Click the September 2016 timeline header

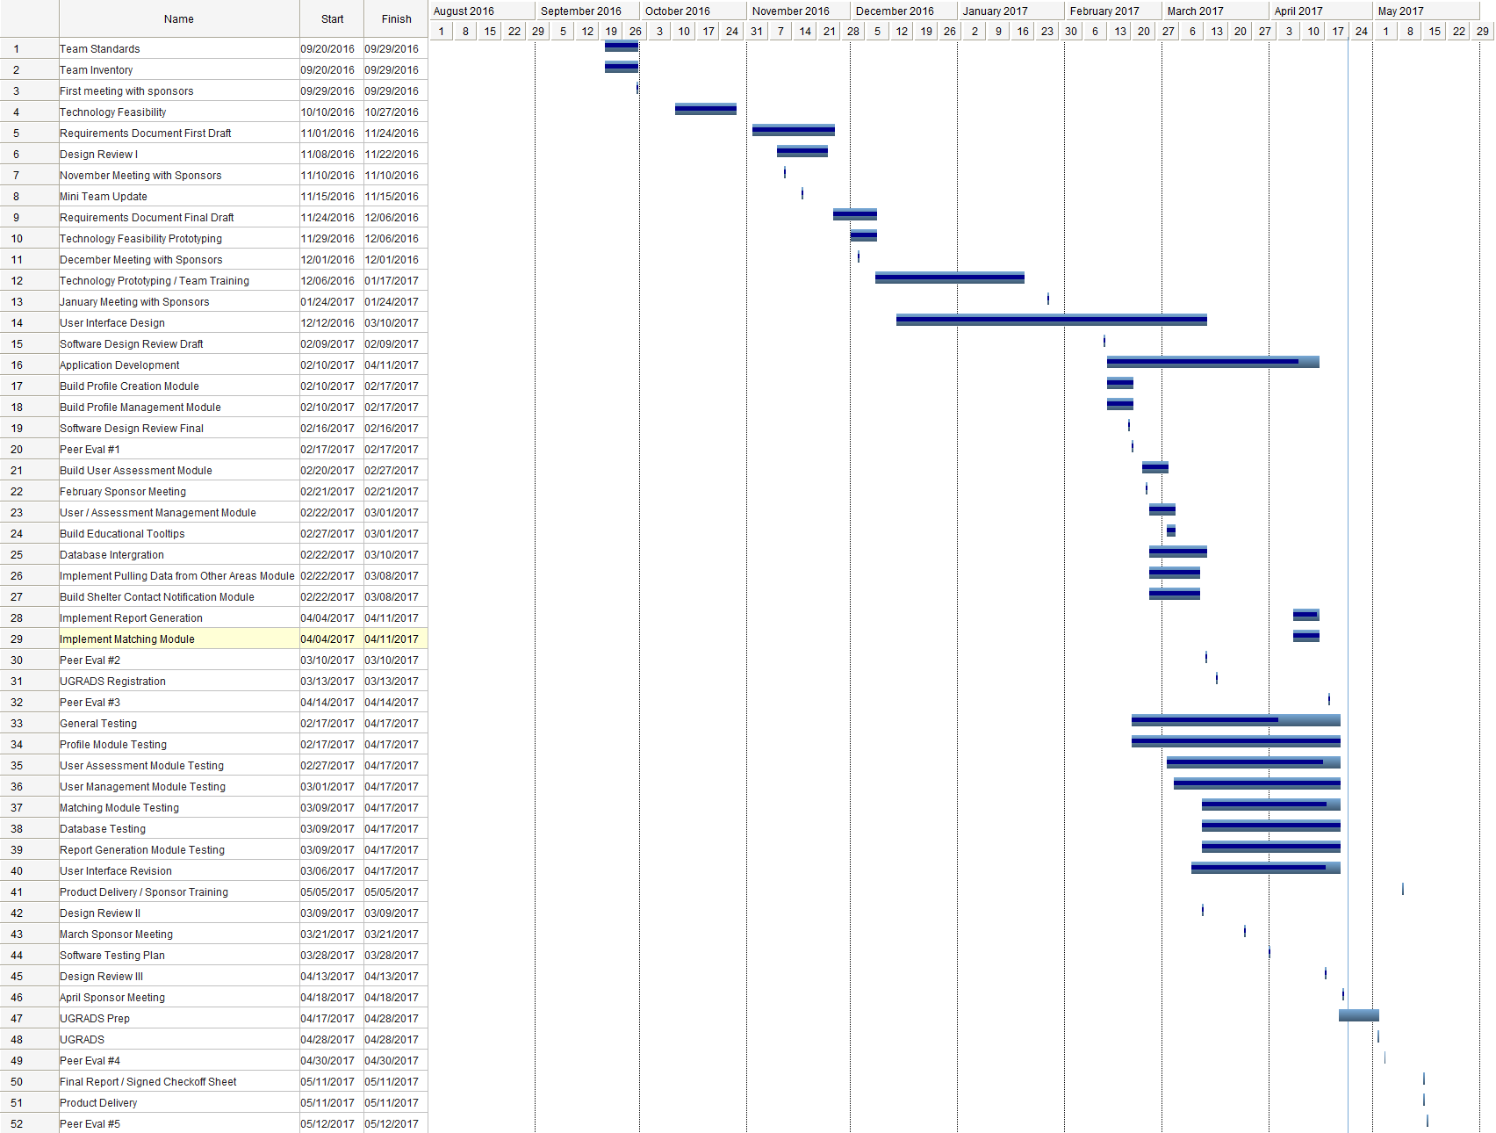tap(587, 11)
